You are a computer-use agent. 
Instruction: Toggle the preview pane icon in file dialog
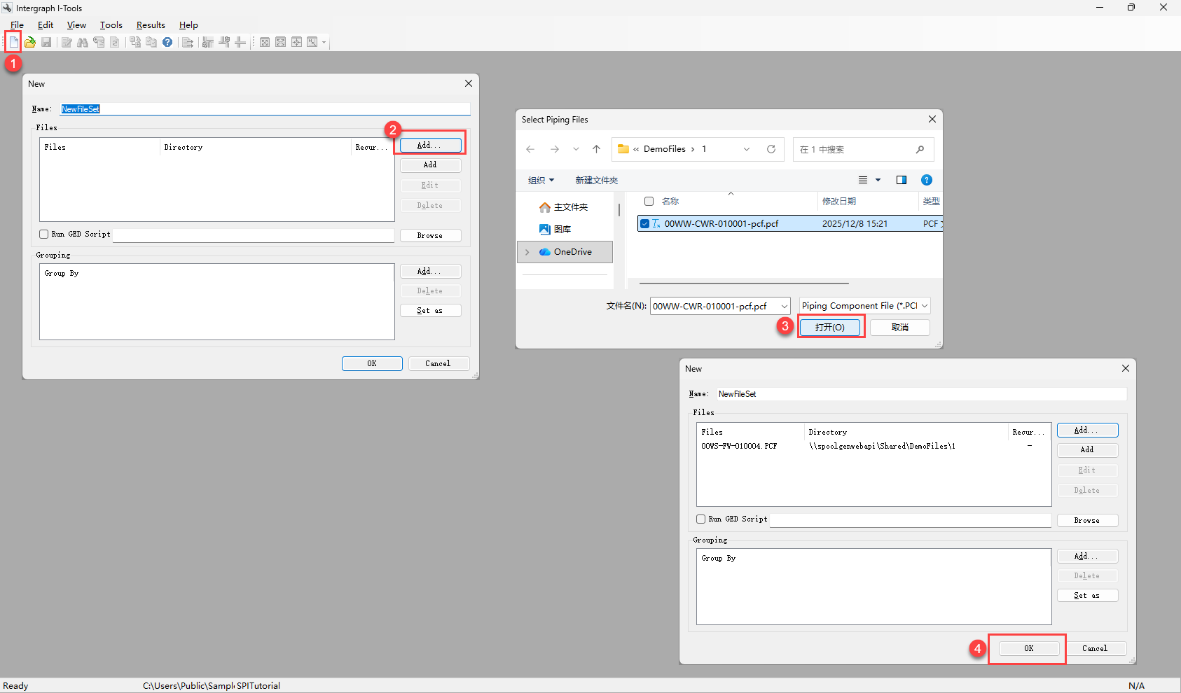point(902,180)
